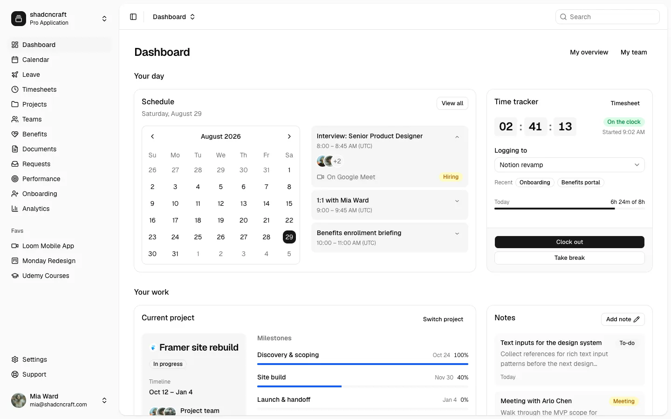
Task: Click the Projects folder icon
Action: pos(15,104)
